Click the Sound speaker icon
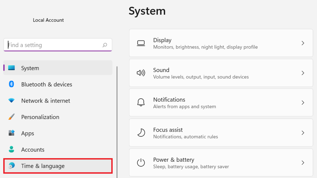 click(x=141, y=73)
